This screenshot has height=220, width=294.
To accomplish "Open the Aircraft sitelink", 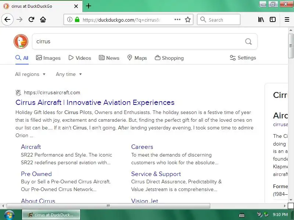I will click(x=31, y=147).
